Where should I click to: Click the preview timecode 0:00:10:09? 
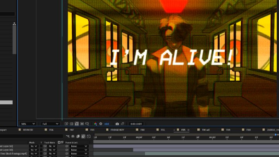(136, 124)
